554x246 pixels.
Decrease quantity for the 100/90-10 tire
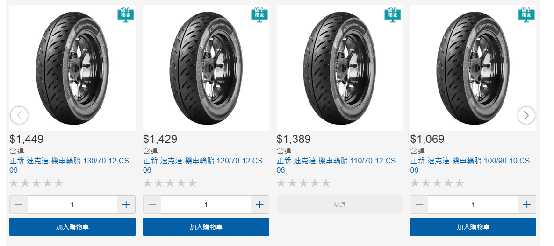[x=419, y=204]
